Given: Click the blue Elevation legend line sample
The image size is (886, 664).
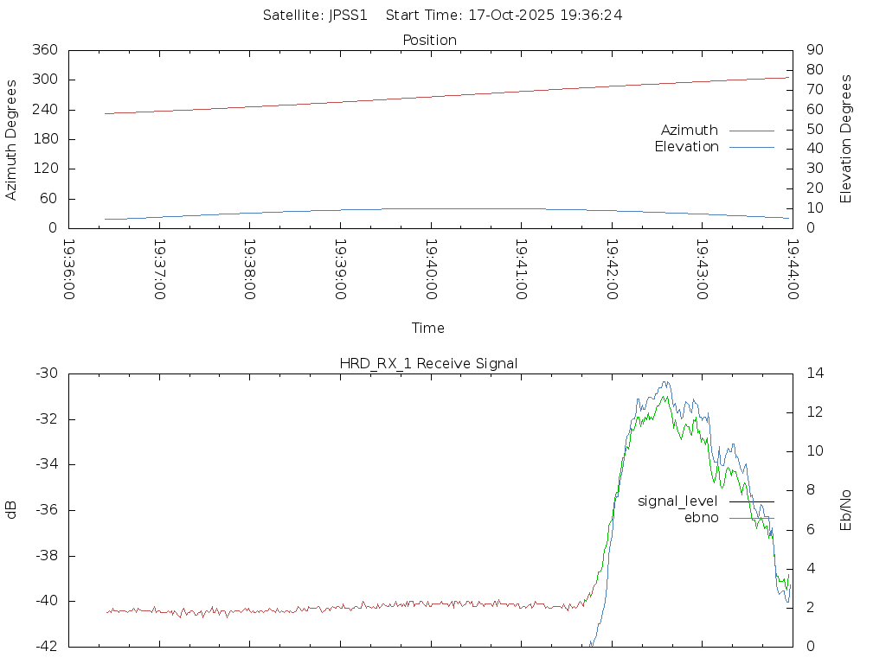Looking at the screenshot, I should point(751,147).
